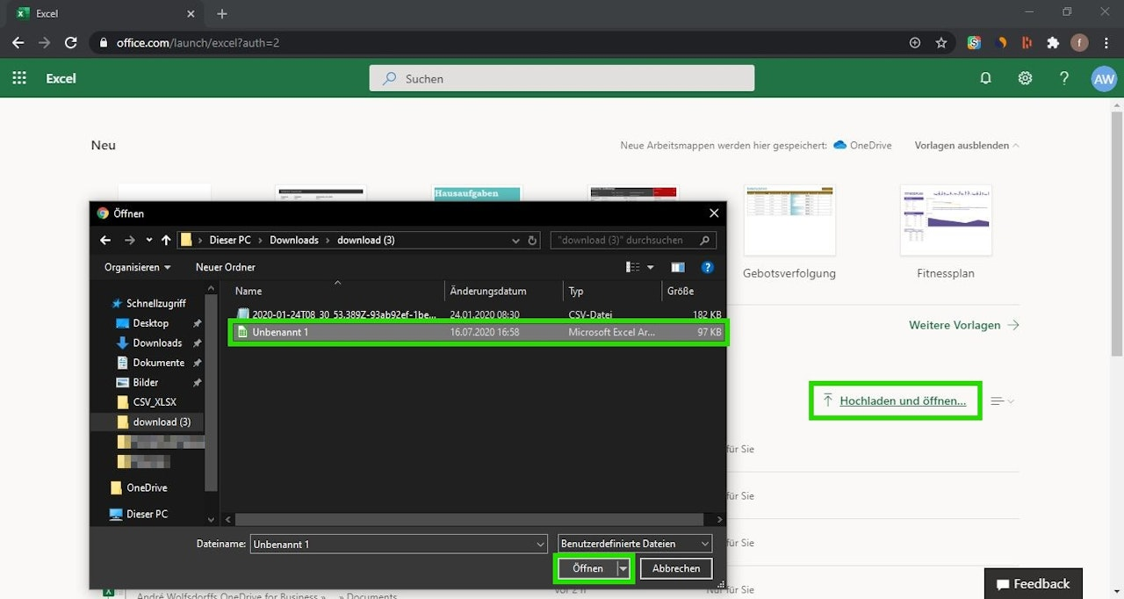Viewport: 1124px width, 599px height.
Task: Select CSV_XLSX folder in navigation pane
Action: pos(155,402)
